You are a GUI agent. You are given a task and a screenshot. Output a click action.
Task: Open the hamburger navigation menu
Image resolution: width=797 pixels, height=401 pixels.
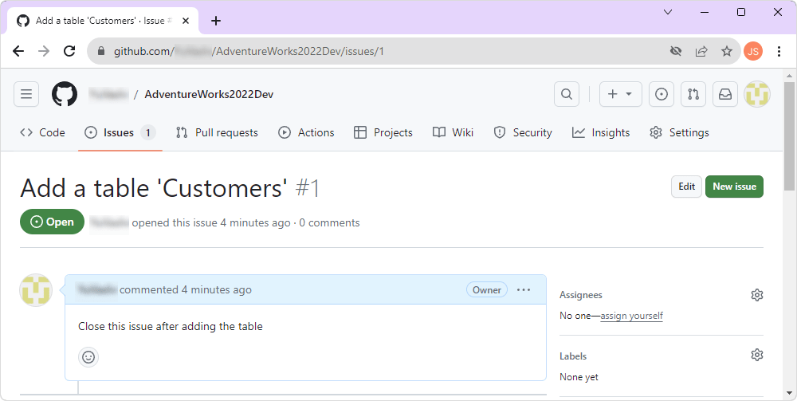(26, 94)
